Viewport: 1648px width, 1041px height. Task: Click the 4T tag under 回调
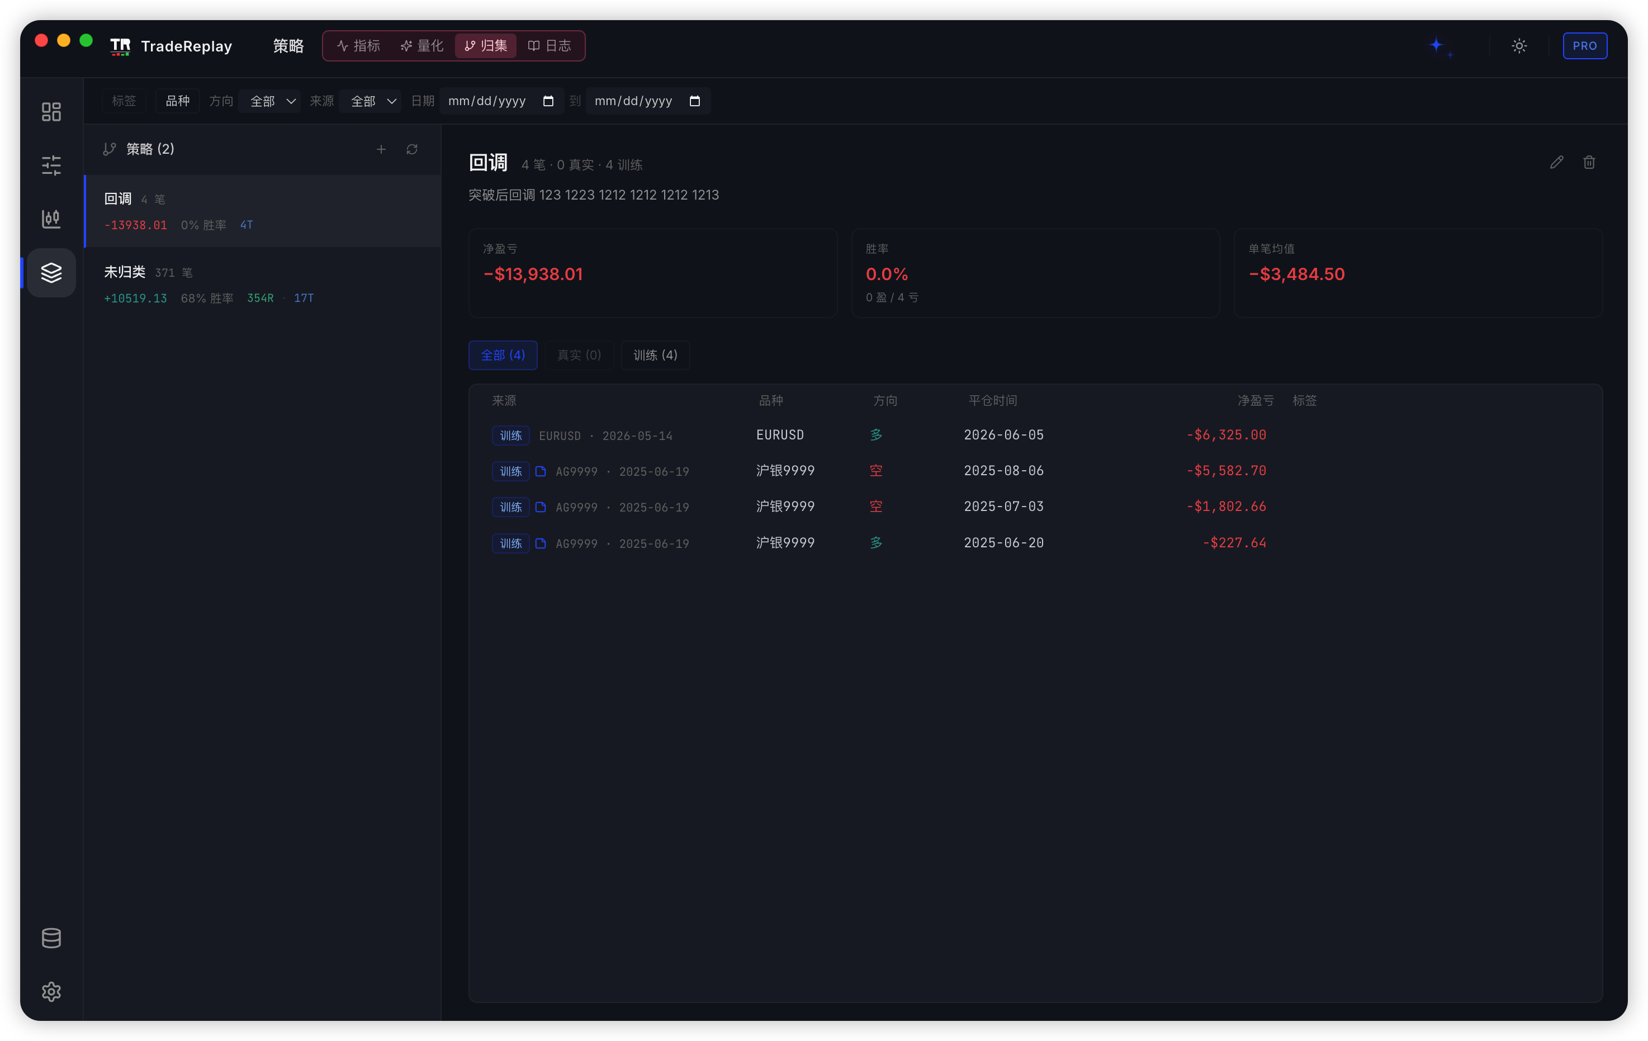click(247, 225)
